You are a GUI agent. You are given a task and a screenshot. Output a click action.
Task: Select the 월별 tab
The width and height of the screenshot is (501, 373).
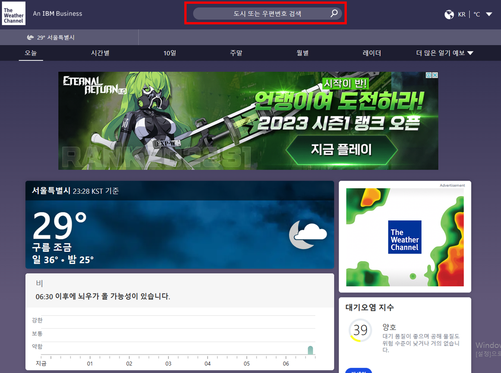pos(303,53)
